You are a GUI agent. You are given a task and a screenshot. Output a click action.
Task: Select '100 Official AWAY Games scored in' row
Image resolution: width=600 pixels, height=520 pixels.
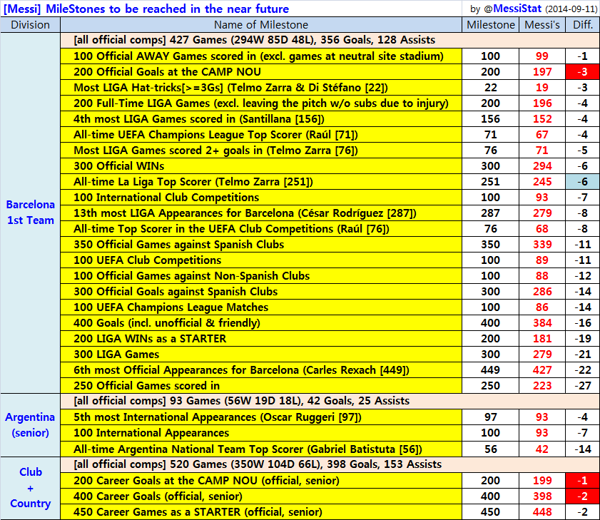pos(261,56)
